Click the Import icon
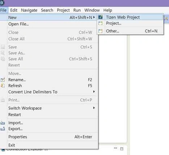Screen dimensions: 169x155 (x=3, y=123)
